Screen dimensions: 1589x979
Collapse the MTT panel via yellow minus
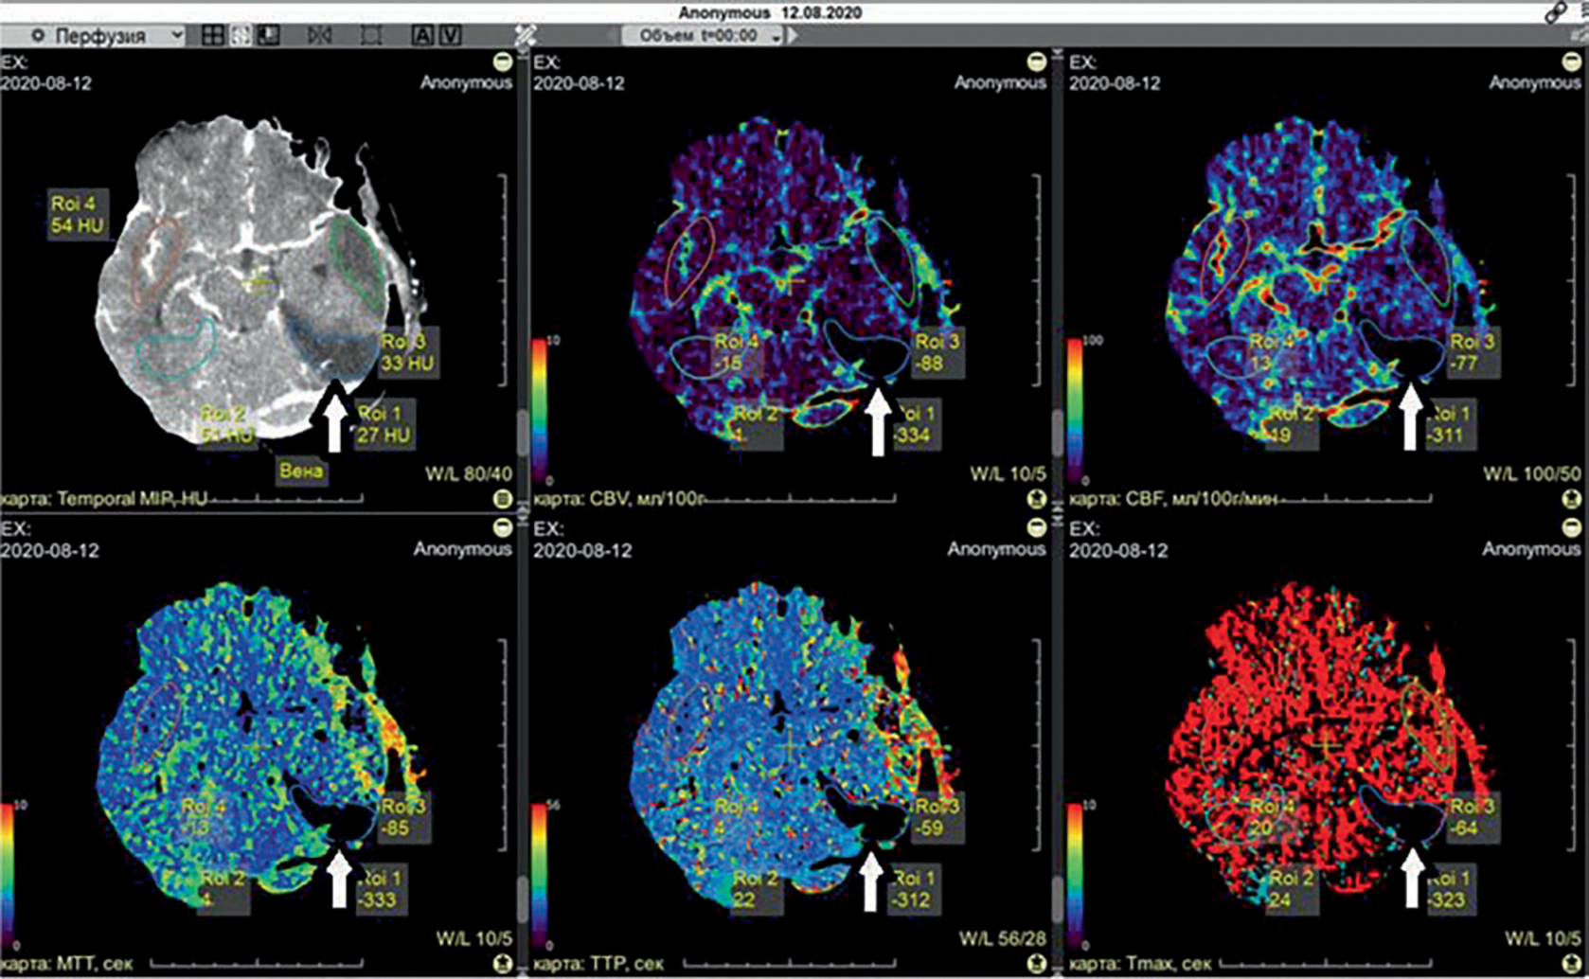click(x=503, y=527)
